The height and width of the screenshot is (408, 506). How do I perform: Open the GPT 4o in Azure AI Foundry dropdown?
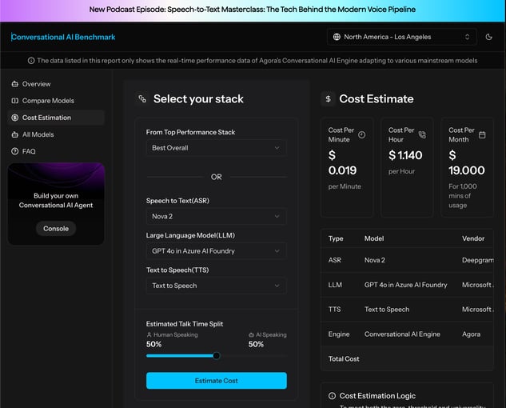coord(216,251)
